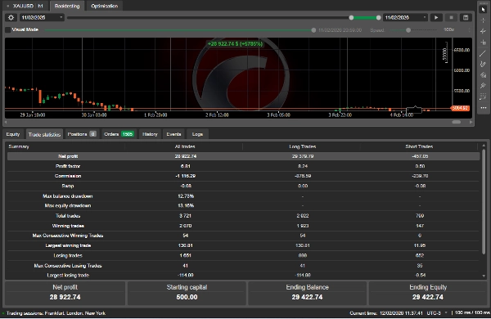The height and width of the screenshot is (319, 491).
Task: Click the Trading sessions status text
Action: (x=56, y=313)
